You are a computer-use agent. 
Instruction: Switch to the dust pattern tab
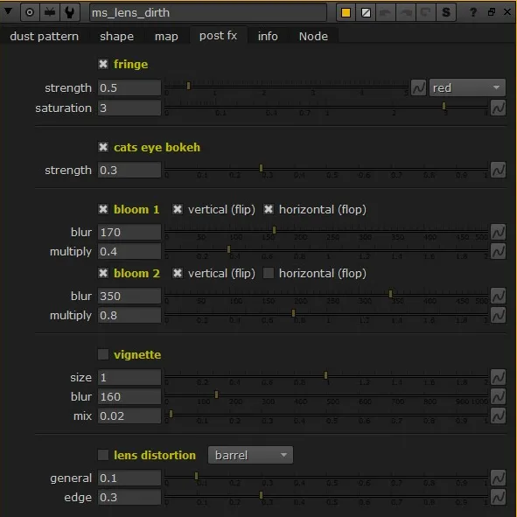45,36
